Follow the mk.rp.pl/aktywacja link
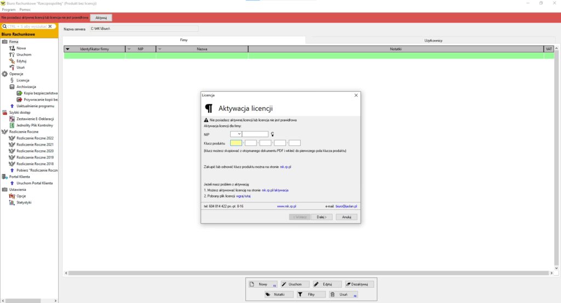Screen dimensions: 561x303 pyautogui.click(x=275, y=190)
